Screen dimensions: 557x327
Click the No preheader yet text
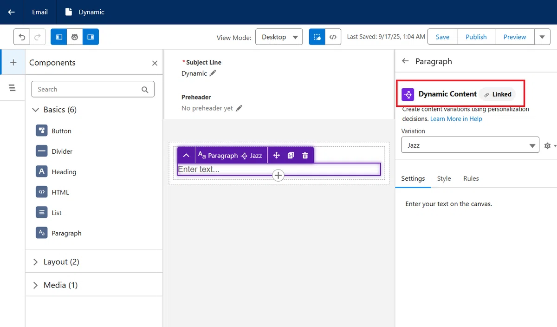point(207,108)
